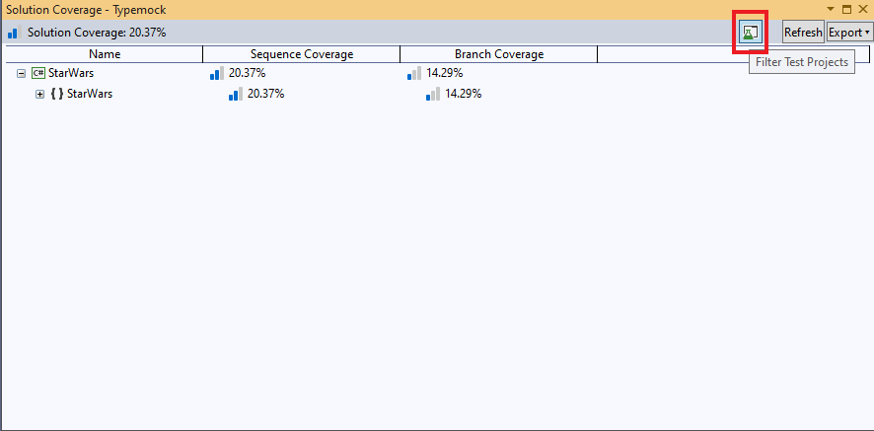The image size is (874, 431).
Task: Sort by the Sequence Coverage column header
Action: click(x=301, y=54)
